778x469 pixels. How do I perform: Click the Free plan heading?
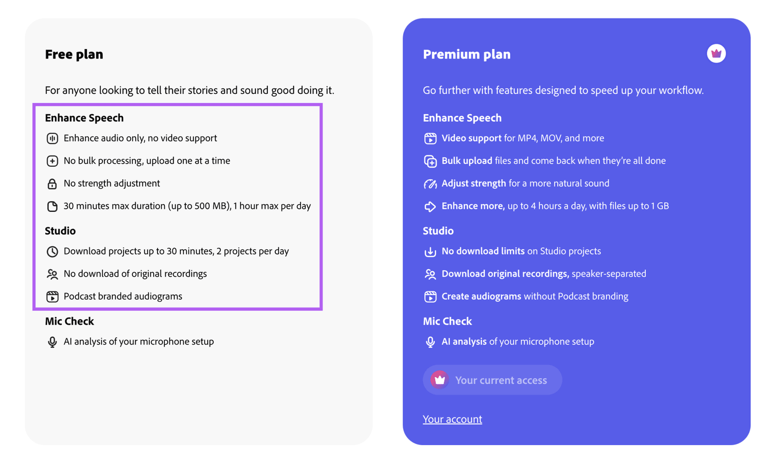click(x=74, y=54)
